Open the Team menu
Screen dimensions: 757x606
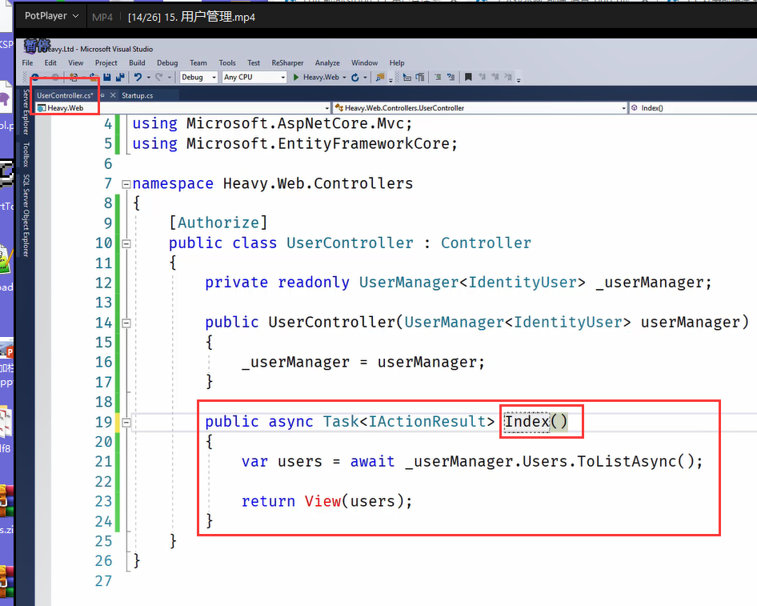[x=198, y=62]
